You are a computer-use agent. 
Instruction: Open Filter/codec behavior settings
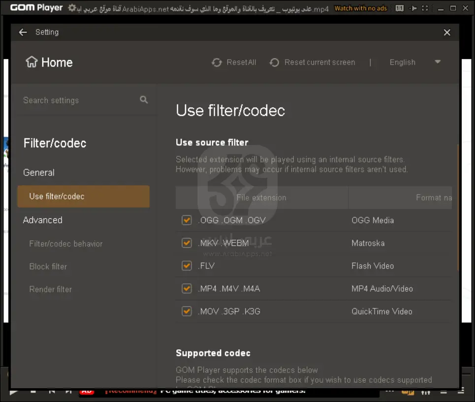pyautogui.click(x=66, y=244)
